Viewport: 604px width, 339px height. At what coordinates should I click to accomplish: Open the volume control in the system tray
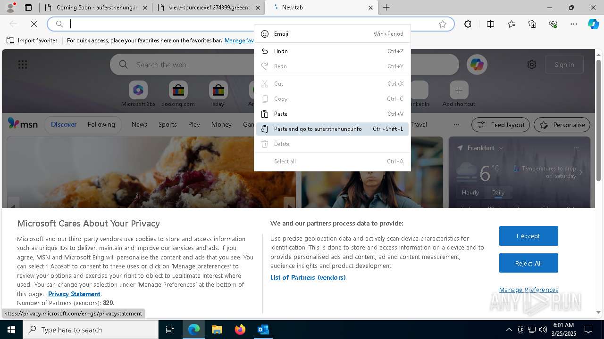pyautogui.click(x=543, y=330)
